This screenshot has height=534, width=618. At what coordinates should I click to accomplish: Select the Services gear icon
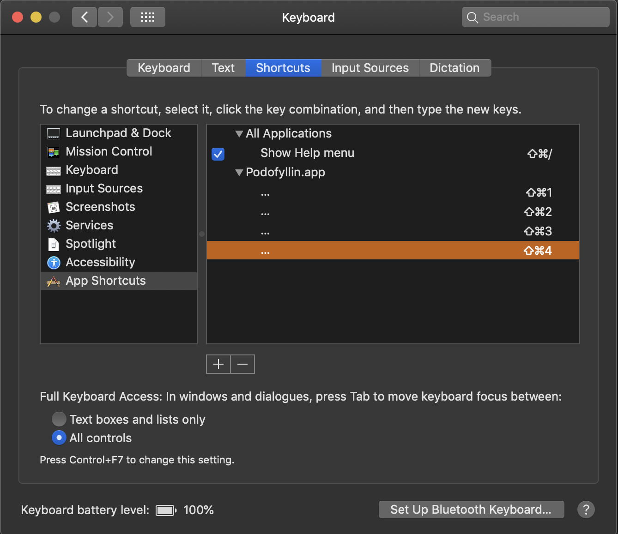pyautogui.click(x=54, y=226)
